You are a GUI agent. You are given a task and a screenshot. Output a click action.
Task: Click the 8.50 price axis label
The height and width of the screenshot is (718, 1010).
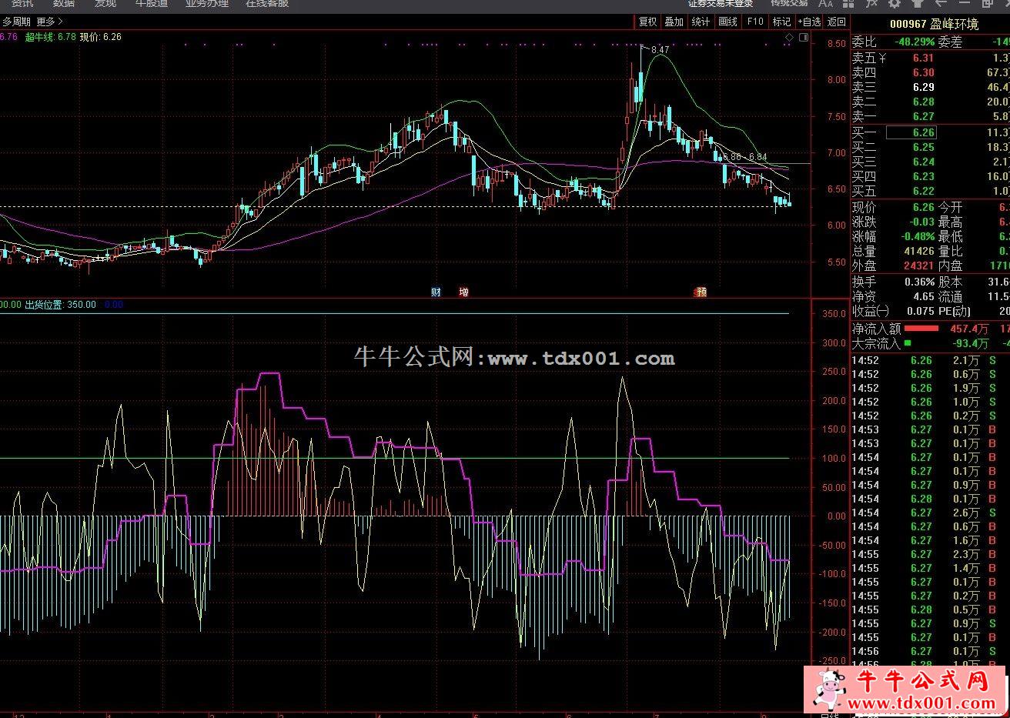836,44
